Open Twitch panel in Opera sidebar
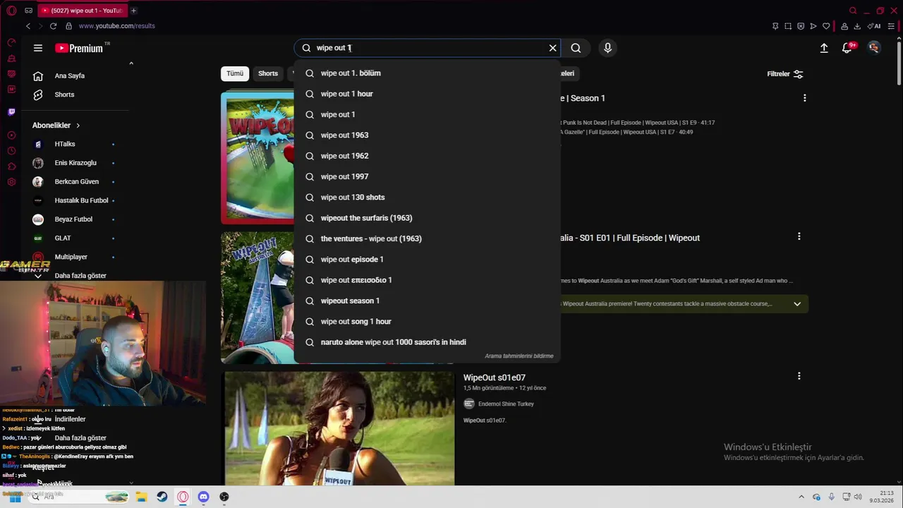Screen dimensions: 903x508 11,112
